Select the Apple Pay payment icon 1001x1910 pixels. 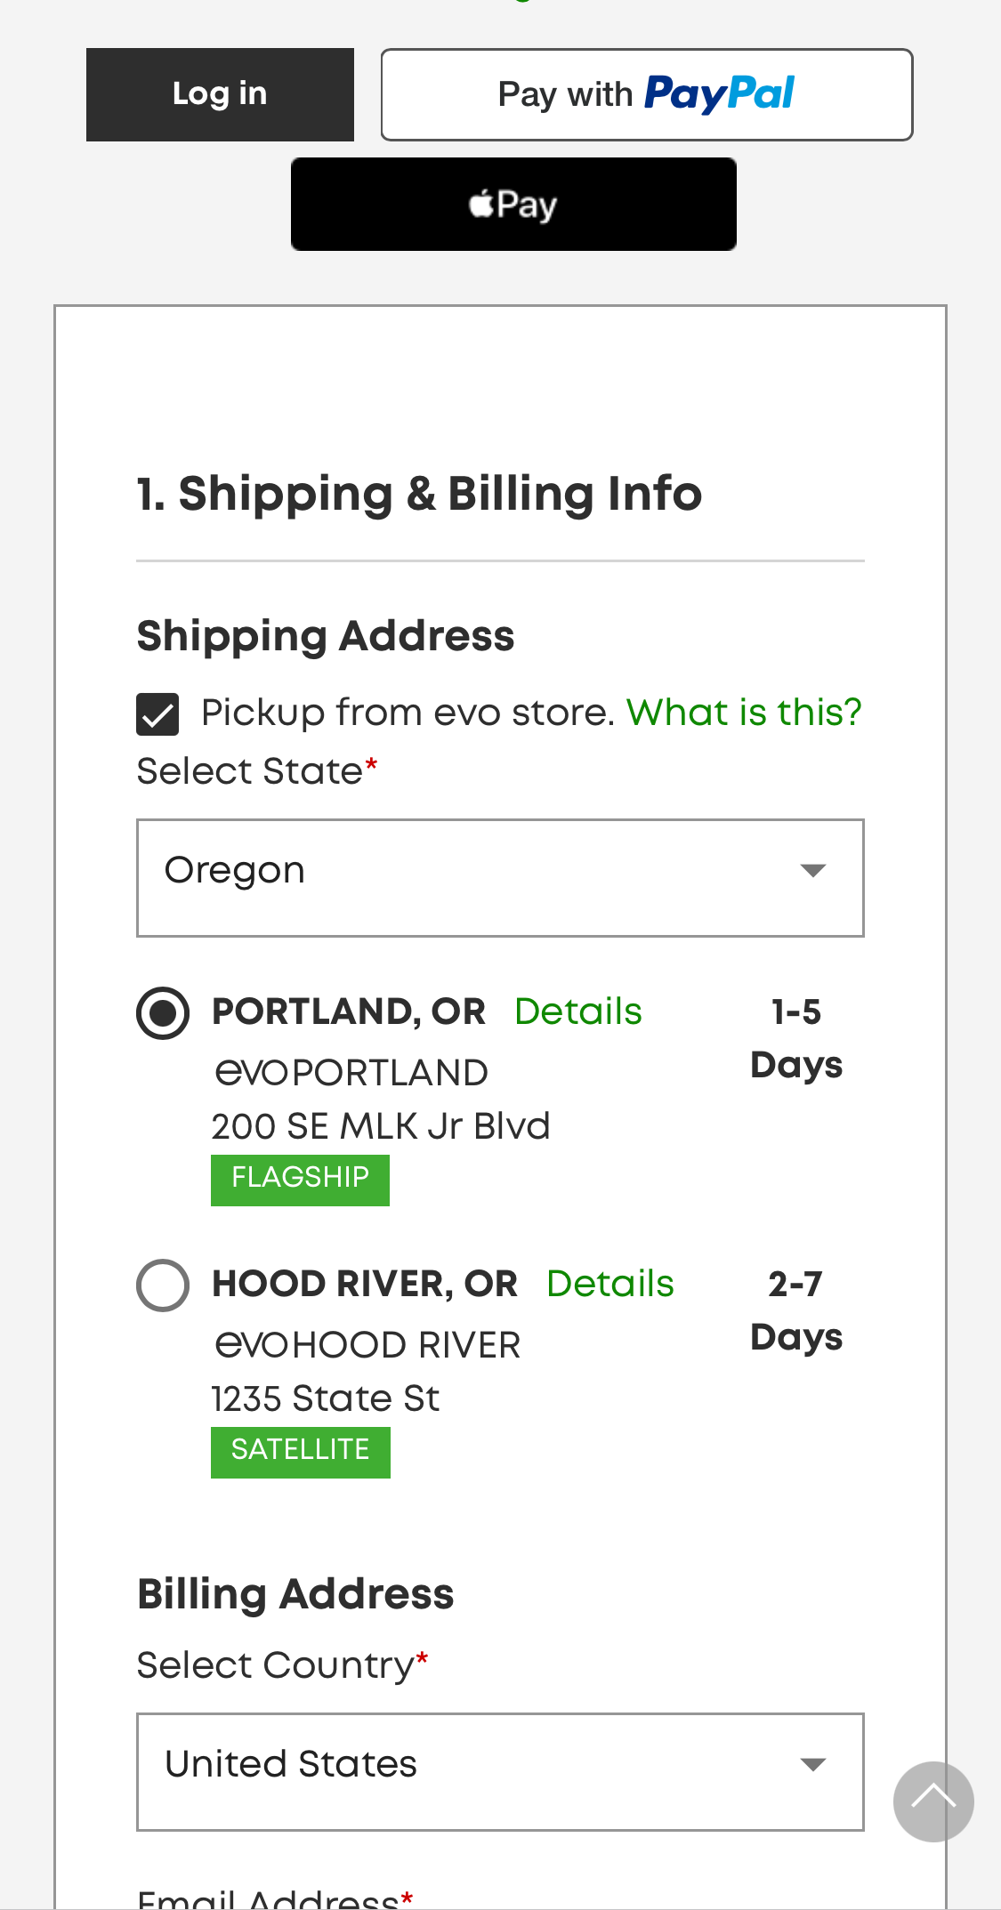click(513, 203)
